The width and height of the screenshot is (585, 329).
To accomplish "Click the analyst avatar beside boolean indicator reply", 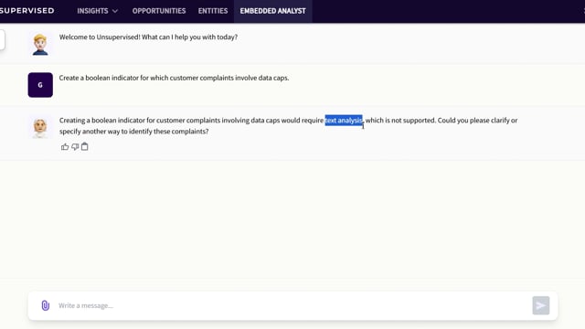I will (x=40, y=128).
